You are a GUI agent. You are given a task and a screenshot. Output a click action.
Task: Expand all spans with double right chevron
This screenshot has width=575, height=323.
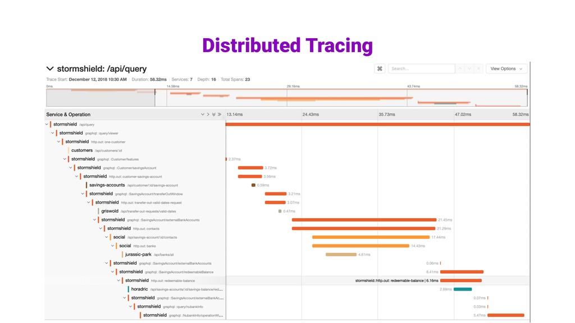point(220,114)
